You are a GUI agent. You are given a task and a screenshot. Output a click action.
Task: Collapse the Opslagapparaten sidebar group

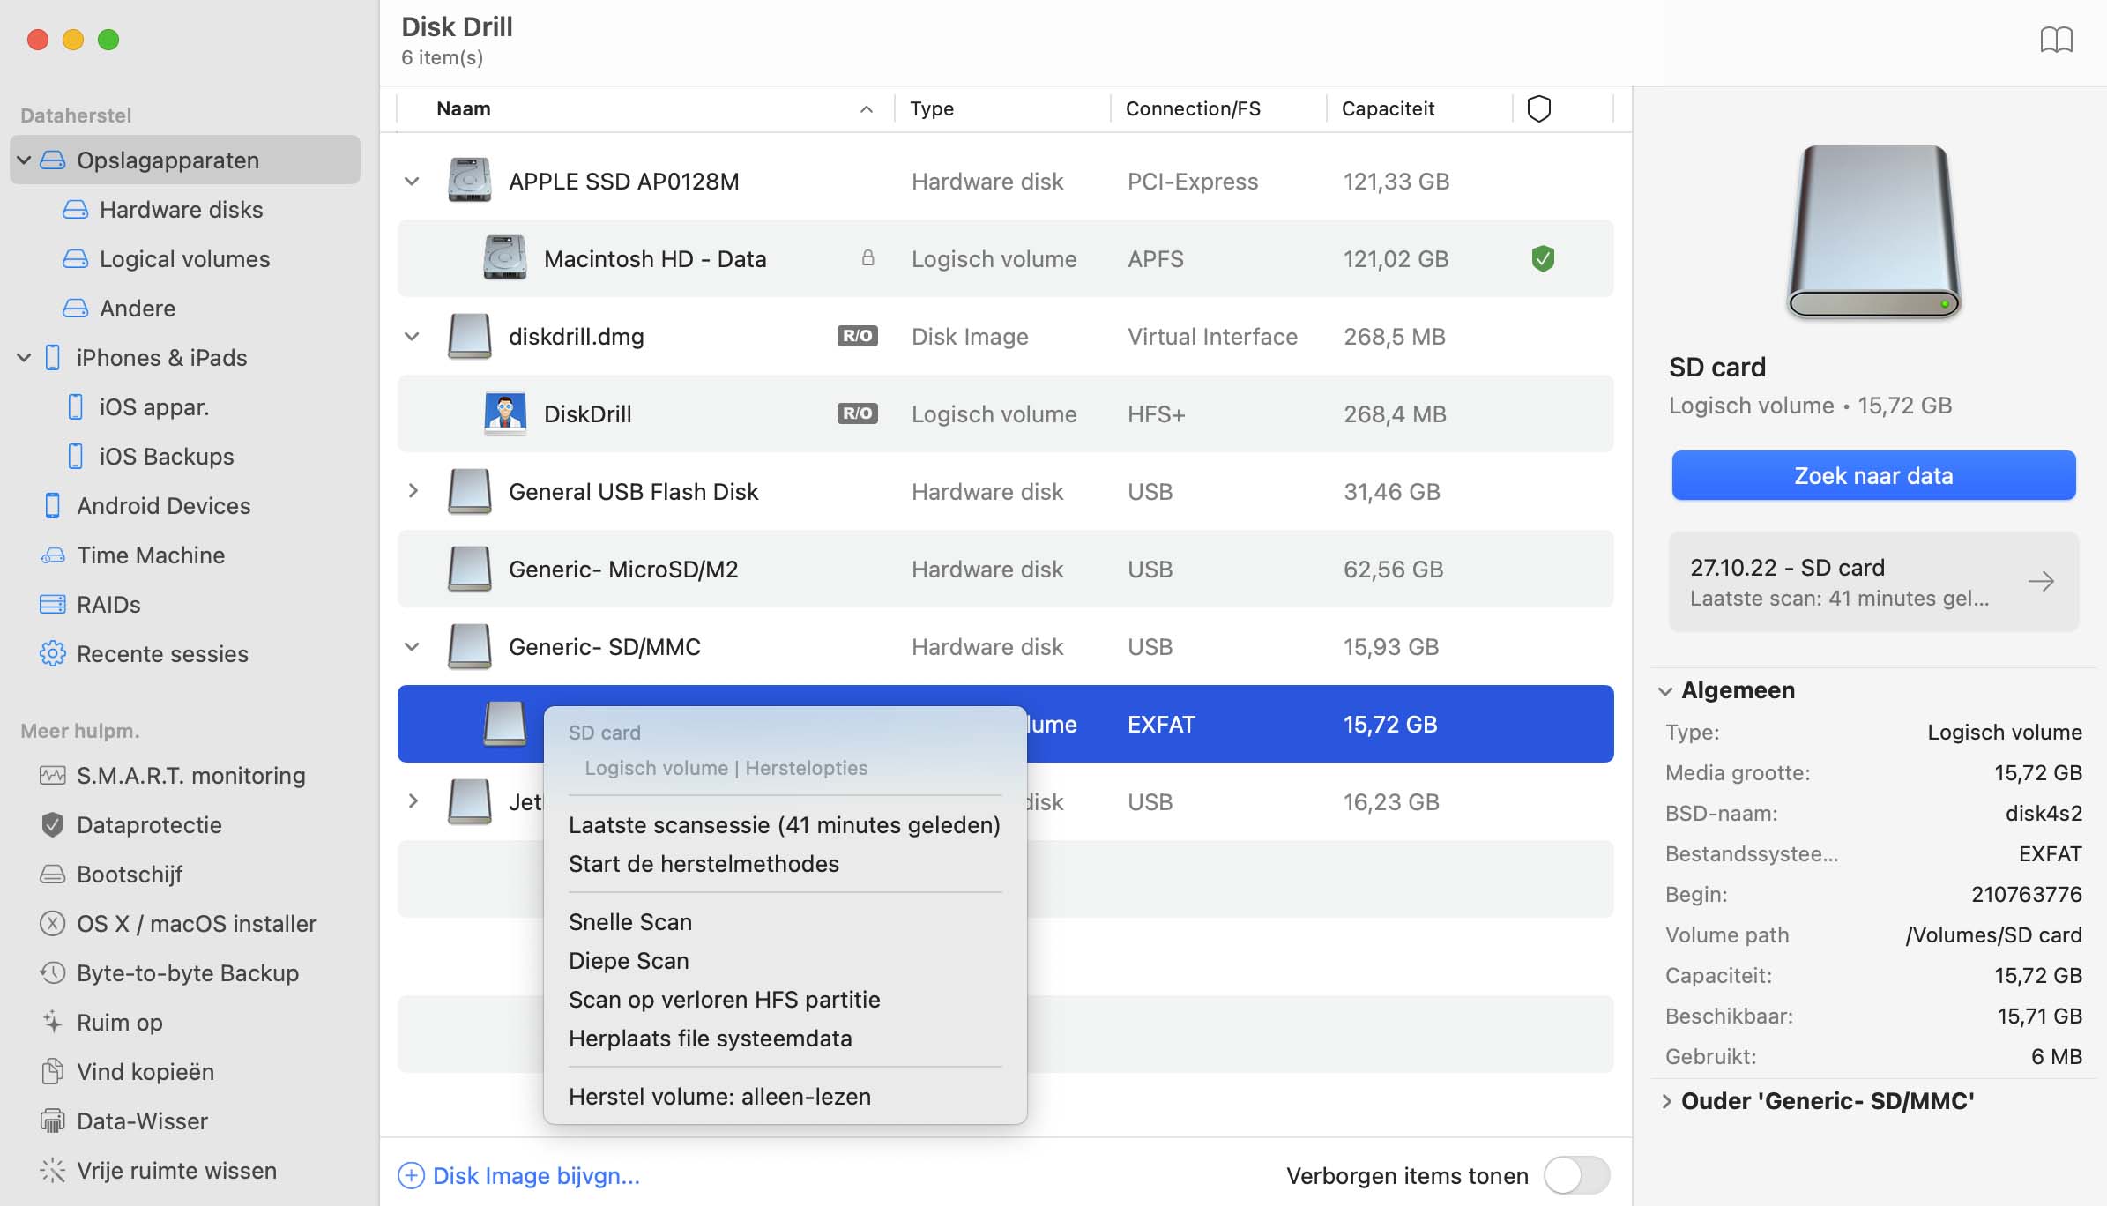click(x=25, y=160)
